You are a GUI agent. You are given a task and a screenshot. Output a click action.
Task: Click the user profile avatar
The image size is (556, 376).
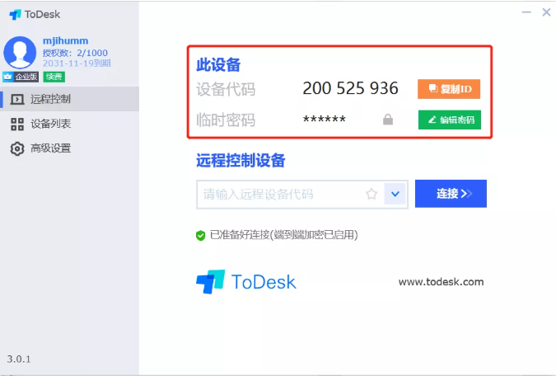[20, 52]
